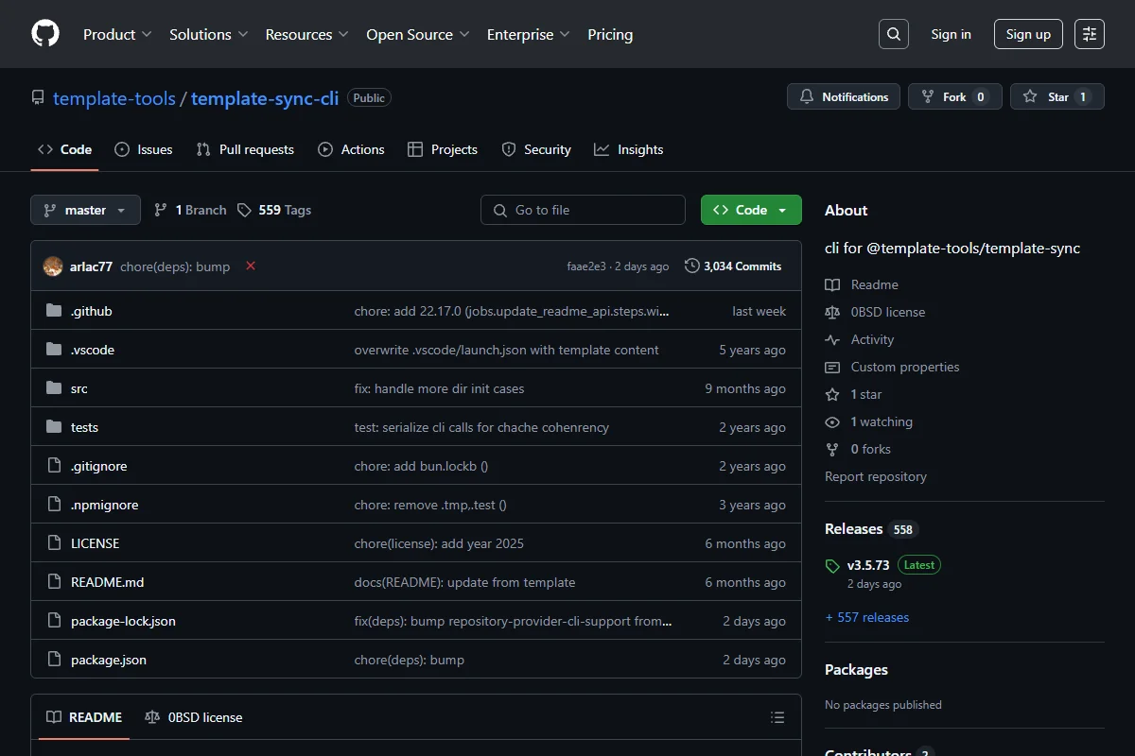Click the commits history clock icon
This screenshot has width=1135, height=756.
(x=692, y=266)
